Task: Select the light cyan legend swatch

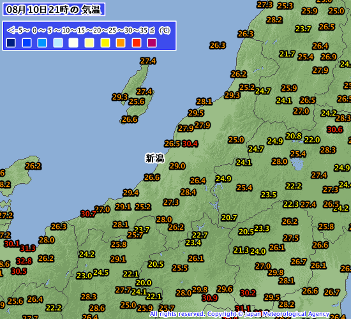Action: 58,43
